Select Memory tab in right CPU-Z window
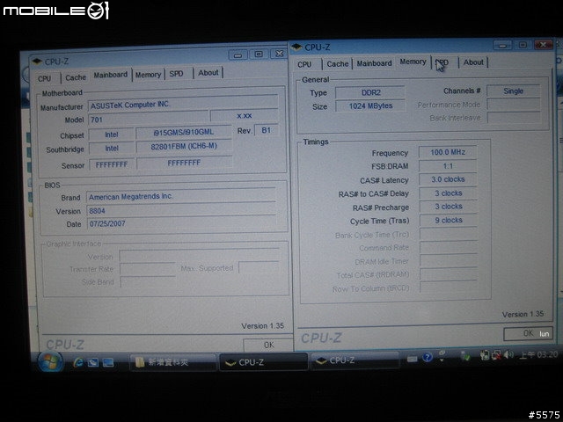563x422 pixels. click(413, 62)
